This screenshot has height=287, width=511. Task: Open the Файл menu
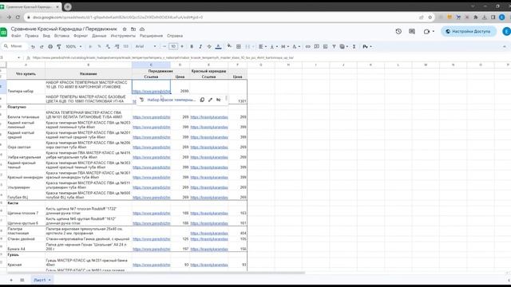[16, 36]
